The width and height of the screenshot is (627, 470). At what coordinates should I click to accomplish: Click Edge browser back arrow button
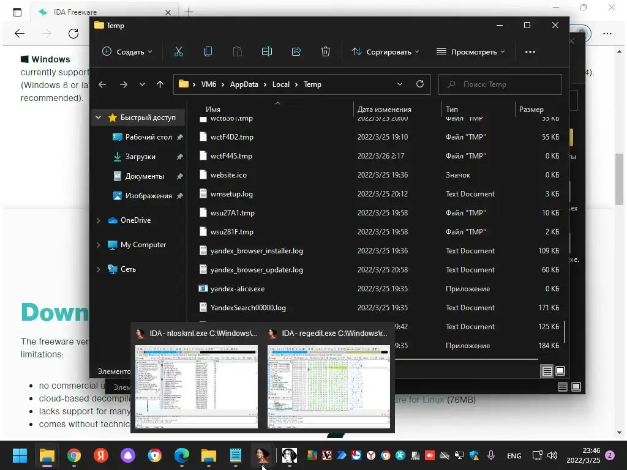(x=20, y=34)
